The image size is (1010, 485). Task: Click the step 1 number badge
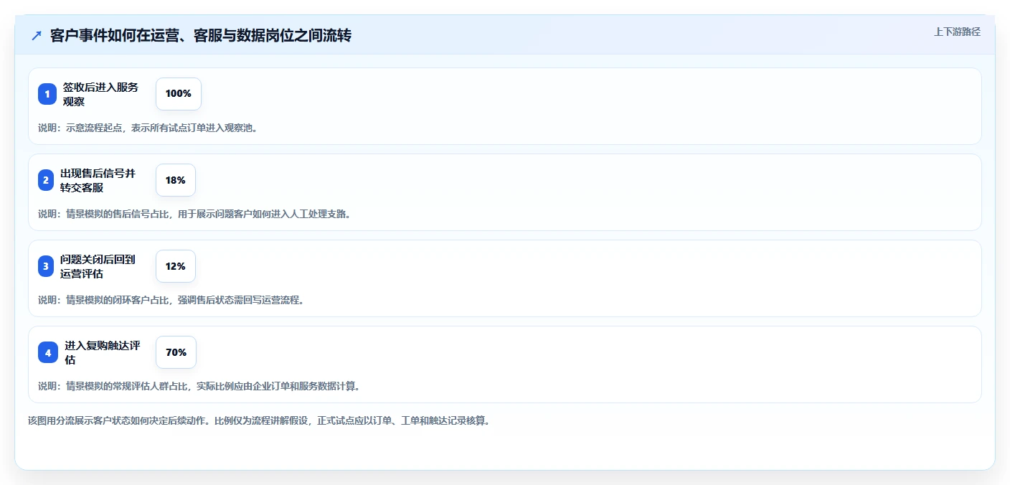47,94
